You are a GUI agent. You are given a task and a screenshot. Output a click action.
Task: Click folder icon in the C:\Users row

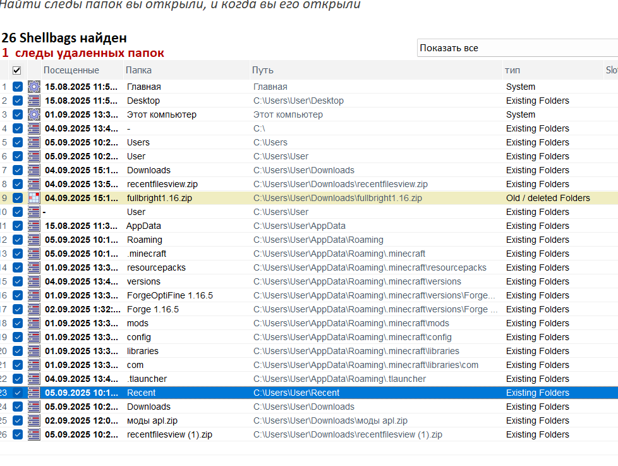coord(34,142)
